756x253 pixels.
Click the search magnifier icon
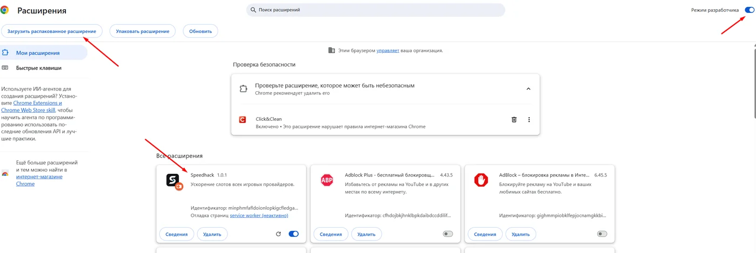253,10
